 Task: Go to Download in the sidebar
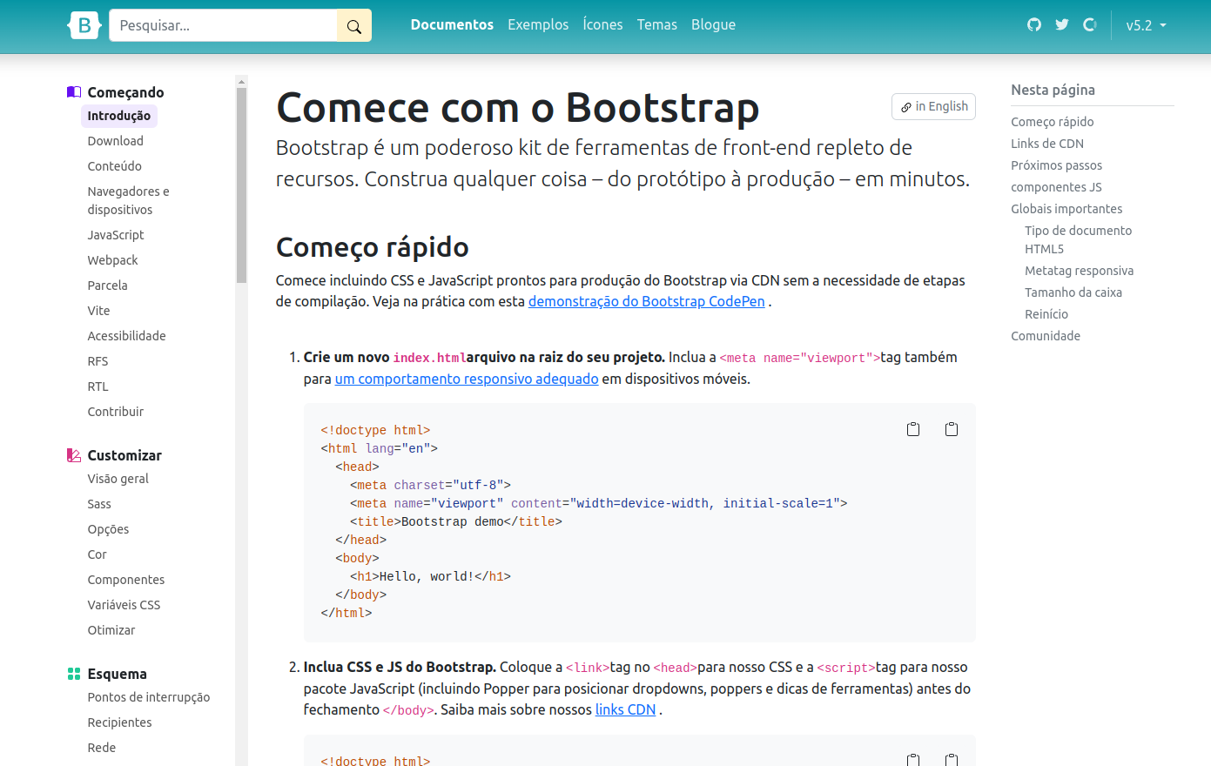coord(115,141)
